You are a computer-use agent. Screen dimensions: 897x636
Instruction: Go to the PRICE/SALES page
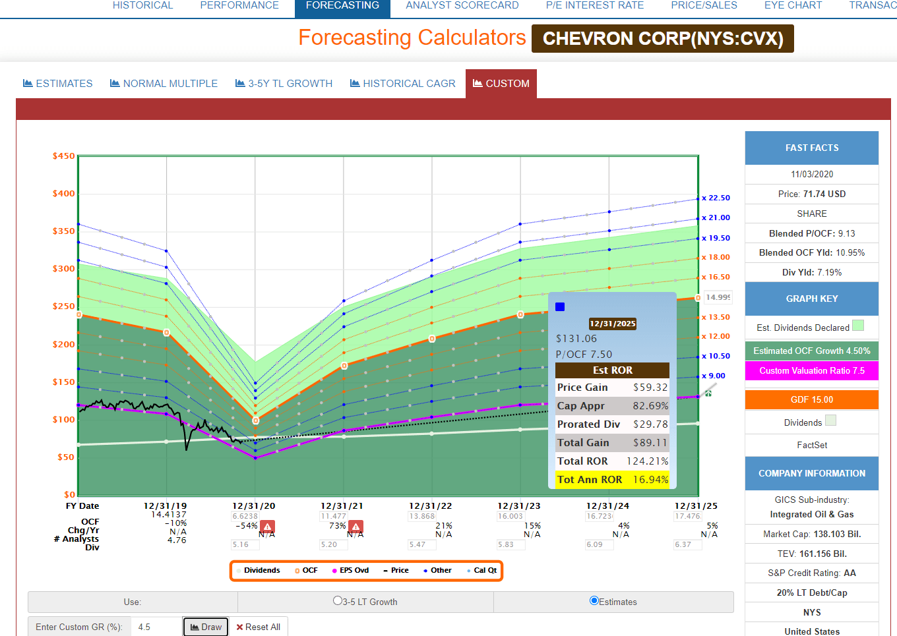click(x=704, y=5)
